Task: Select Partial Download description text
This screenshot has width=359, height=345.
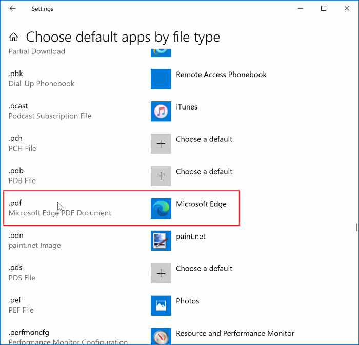Action: 37,51
